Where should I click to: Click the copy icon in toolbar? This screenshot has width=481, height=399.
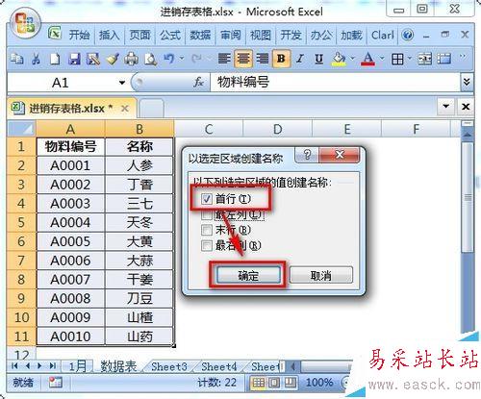pos(16,59)
